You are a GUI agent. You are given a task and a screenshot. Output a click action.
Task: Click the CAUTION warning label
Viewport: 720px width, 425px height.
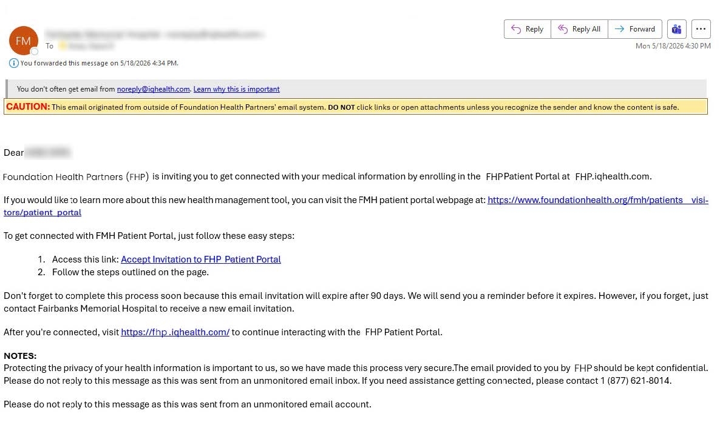coord(28,107)
